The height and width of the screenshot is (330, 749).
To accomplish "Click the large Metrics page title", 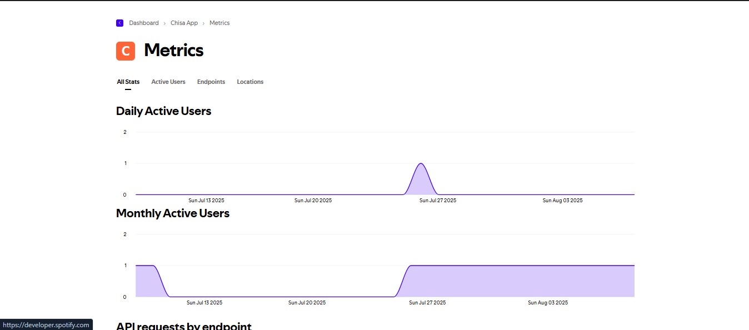I will tap(173, 51).
